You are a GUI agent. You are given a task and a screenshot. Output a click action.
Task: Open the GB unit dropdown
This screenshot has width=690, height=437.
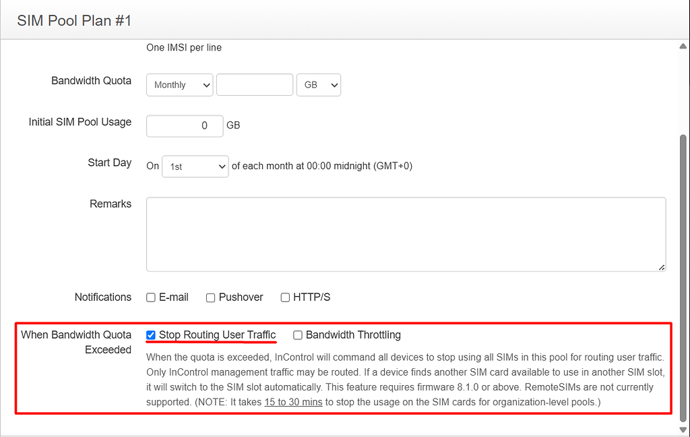tap(318, 84)
